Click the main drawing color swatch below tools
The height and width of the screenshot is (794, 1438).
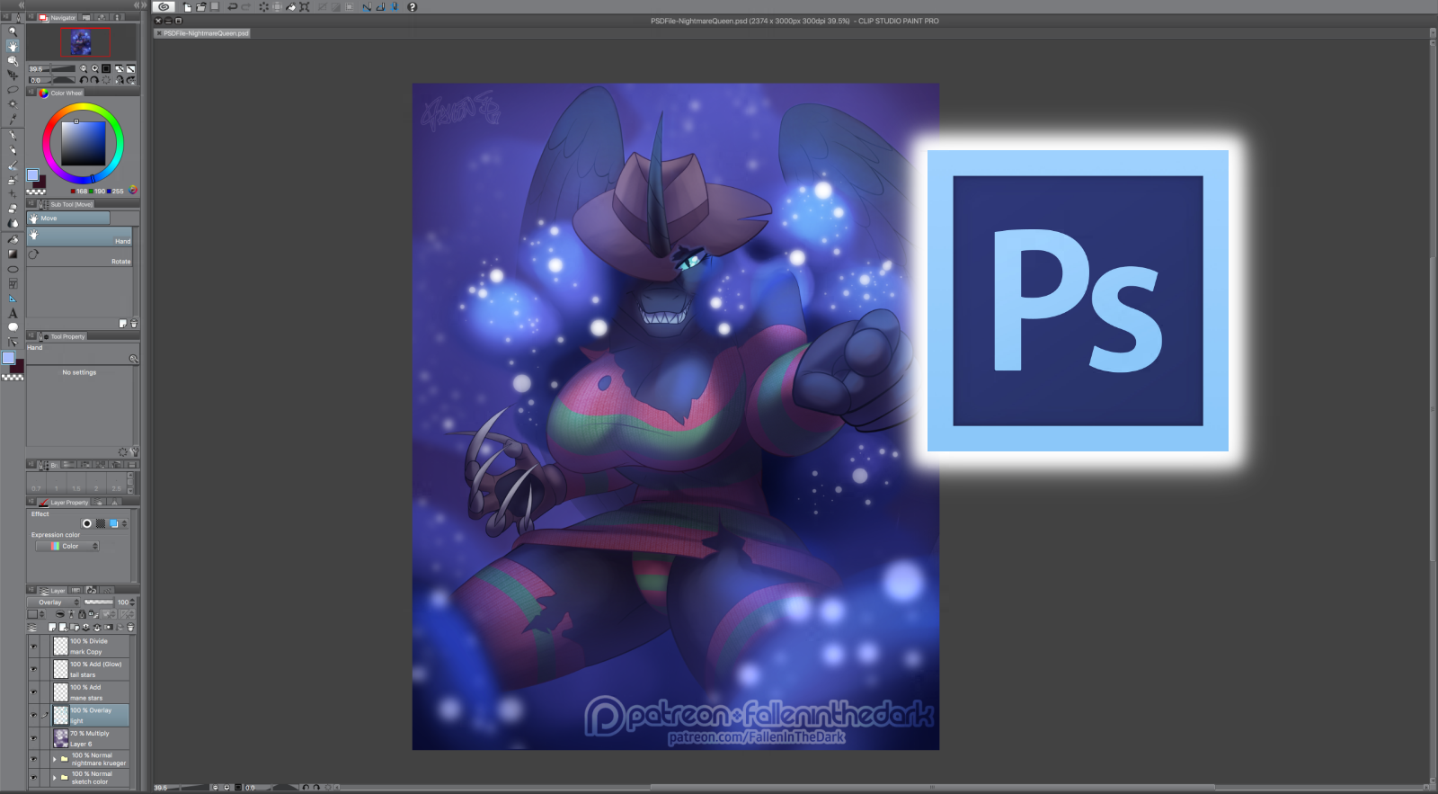click(8, 358)
